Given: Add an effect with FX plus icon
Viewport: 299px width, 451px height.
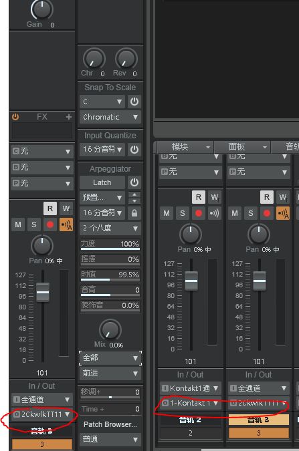Looking at the screenshot, I should pyautogui.click(x=68, y=117).
